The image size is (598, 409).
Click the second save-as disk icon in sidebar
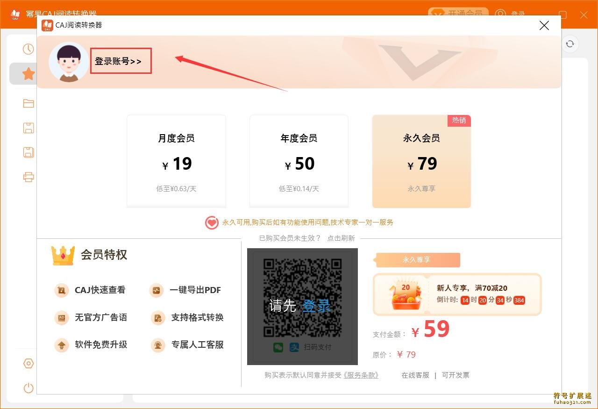click(28, 152)
